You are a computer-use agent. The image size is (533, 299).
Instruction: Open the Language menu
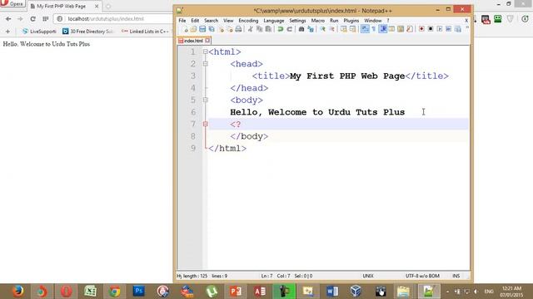click(274, 21)
